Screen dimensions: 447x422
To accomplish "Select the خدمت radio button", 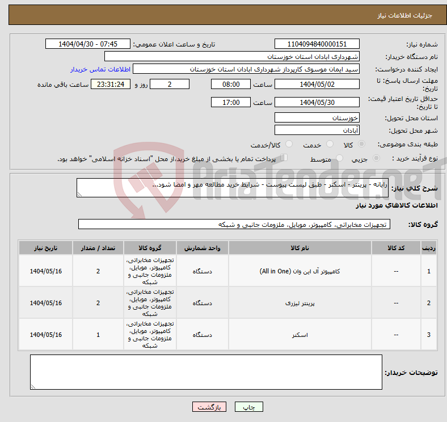I will tap(330, 144).
